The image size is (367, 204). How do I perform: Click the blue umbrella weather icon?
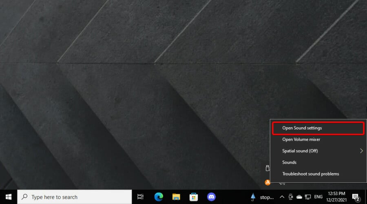(x=253, y=197)
